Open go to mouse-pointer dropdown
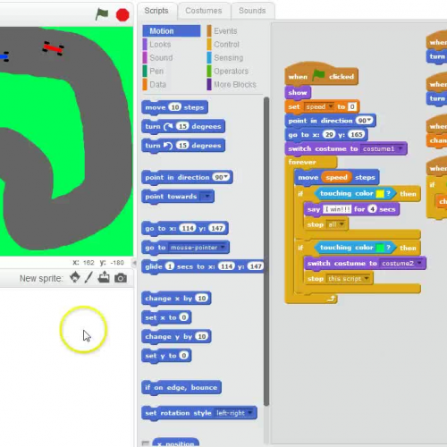This screenshot has height=447, width=447. tap(223, 248)
